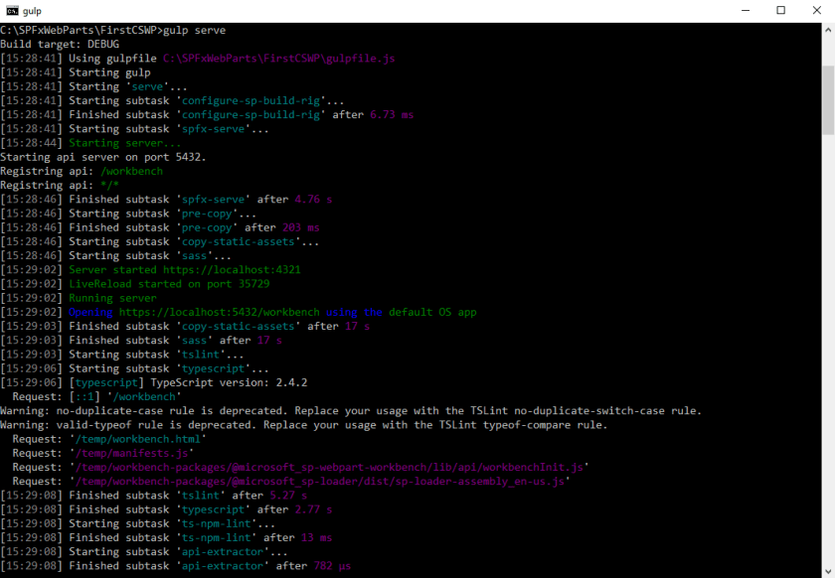
Task: Click the gulpfile.js file path
Action: 278,59
